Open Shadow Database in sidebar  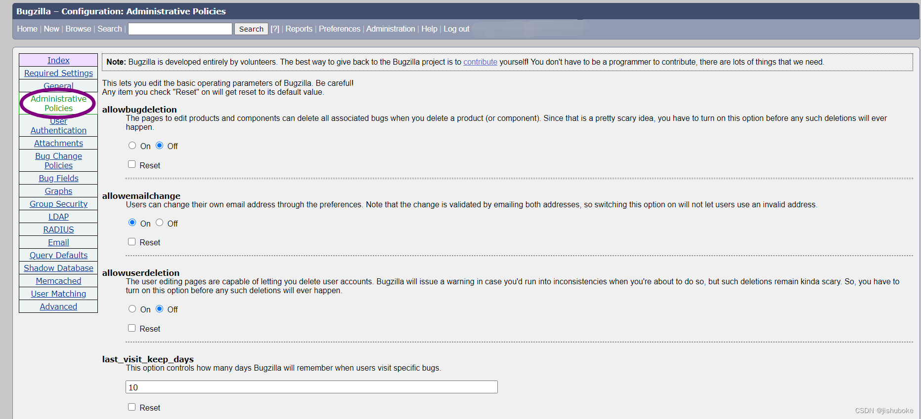tap(58, 268)
